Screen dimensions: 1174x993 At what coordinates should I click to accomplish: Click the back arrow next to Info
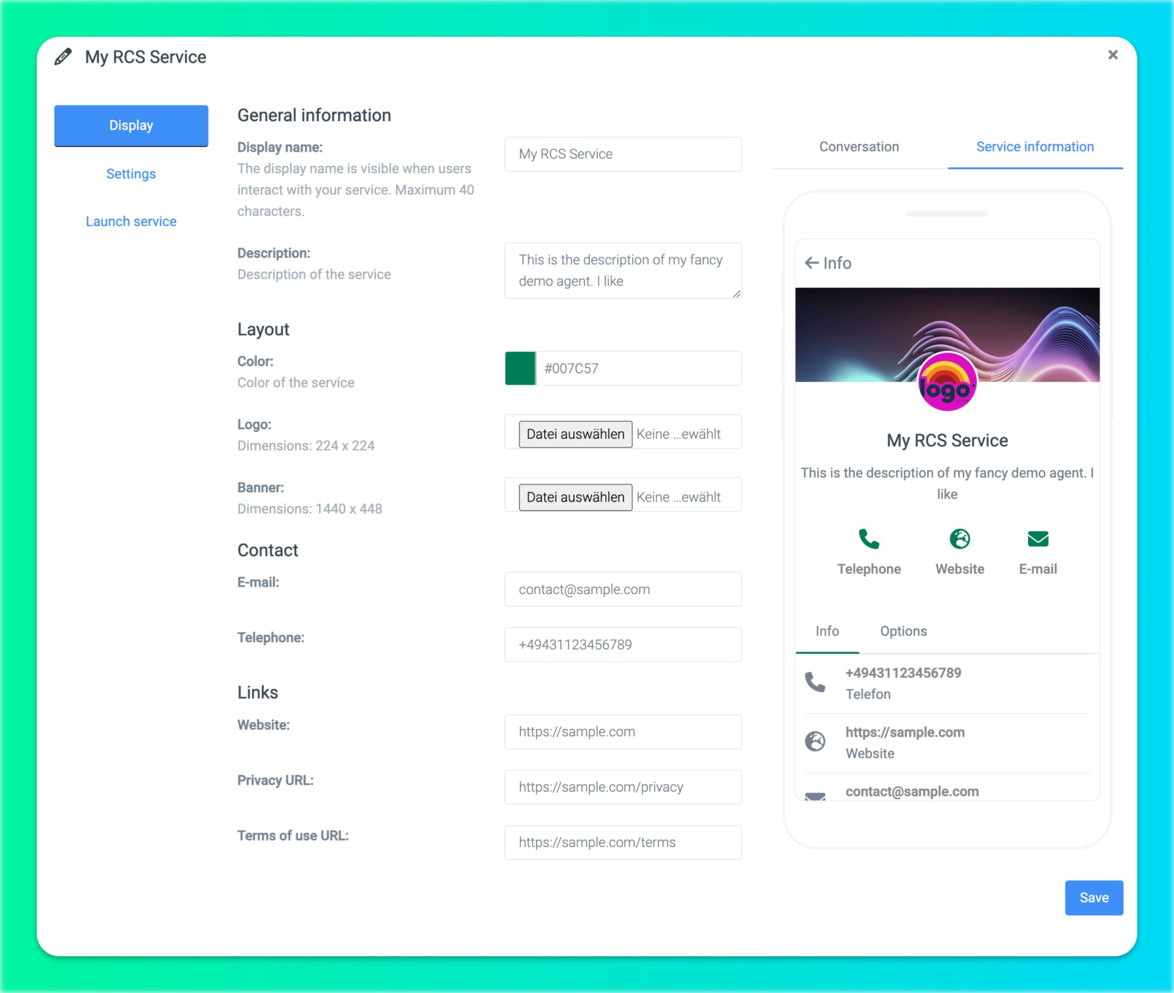[x=812, y=263]
